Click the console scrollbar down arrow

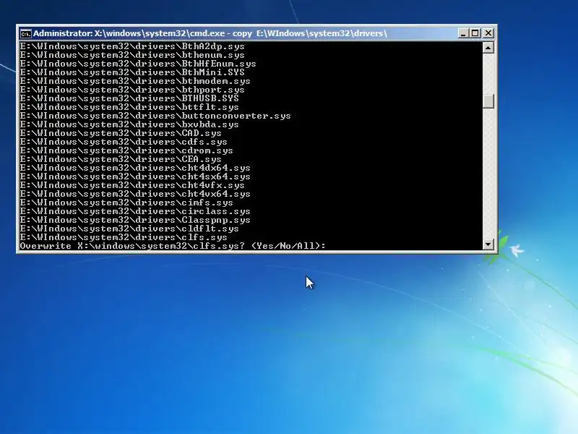[x=488, y=244]
